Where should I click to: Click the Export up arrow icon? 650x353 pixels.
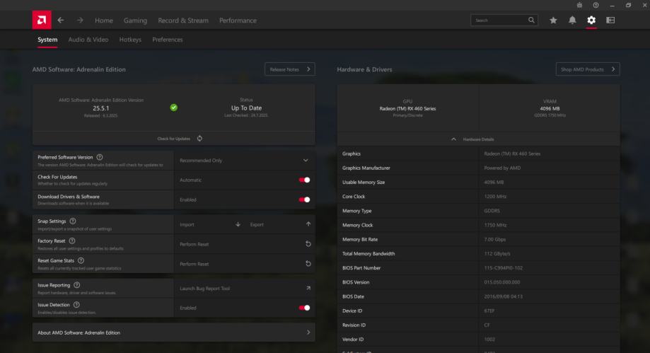(x=308, y=224)
